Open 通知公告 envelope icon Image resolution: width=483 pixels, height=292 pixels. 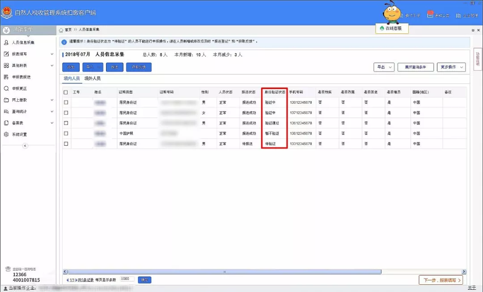click(x=430, y=15)
